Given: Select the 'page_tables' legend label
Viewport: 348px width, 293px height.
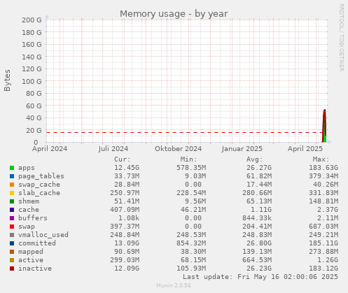Looking at the screenshot, I should point(41,176).
